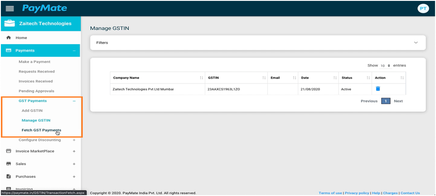Sort table by Status column arrows

pos(368,78)
